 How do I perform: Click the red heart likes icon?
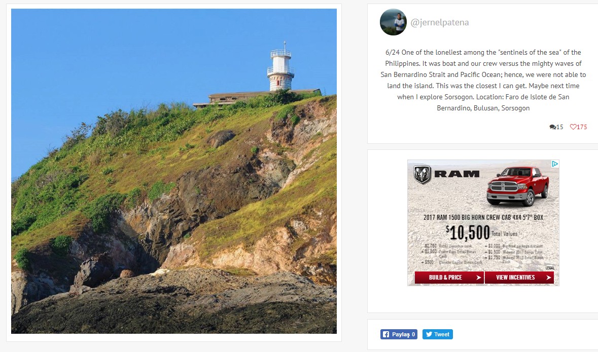pos(573,127)
